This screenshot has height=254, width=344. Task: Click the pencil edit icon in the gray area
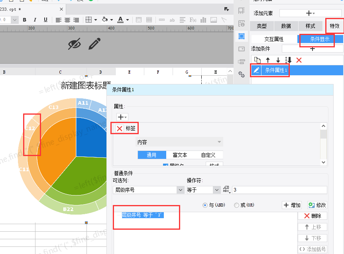pos(94,43)
